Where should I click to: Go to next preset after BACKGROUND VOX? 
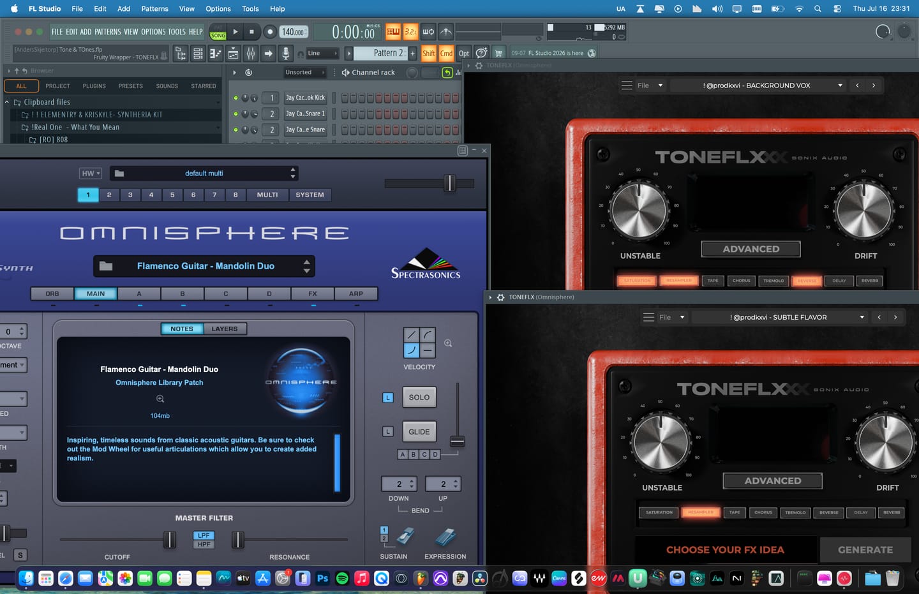point(874,85)
